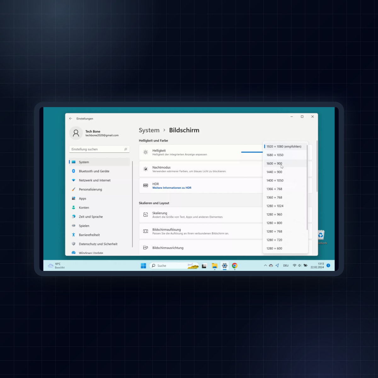Show hidden tray icons chevron
Screen dimensions: 378x378
(265, 266)
